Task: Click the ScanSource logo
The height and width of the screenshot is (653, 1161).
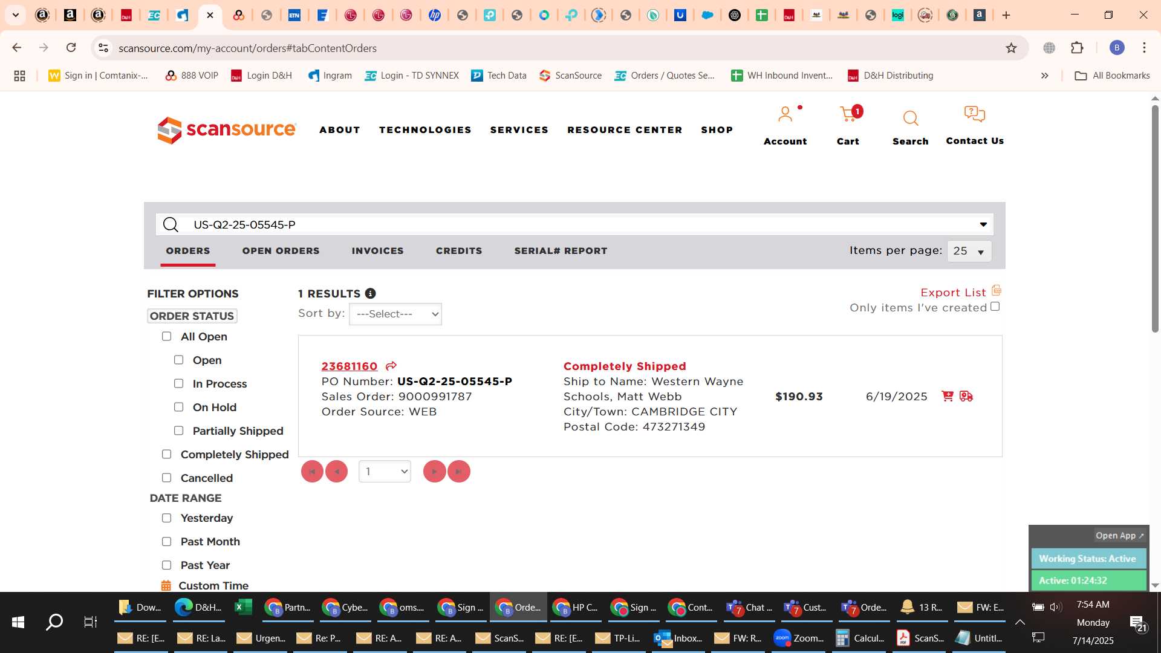Action: coord(227,130)
